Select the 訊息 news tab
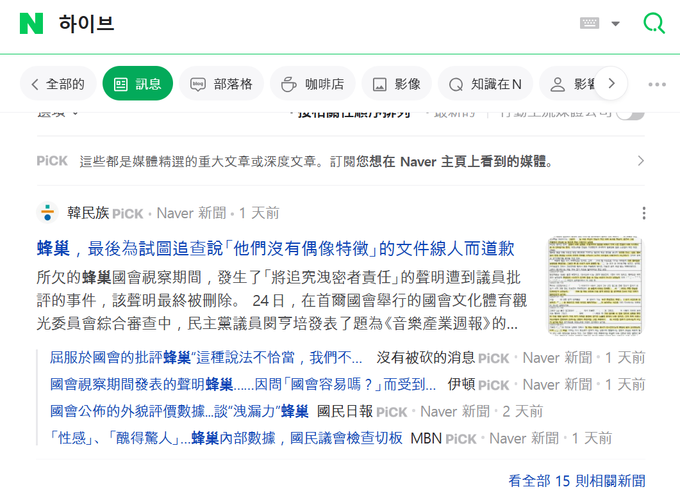Viewport: 680px width, 503px height. click(x=138, y=84)
